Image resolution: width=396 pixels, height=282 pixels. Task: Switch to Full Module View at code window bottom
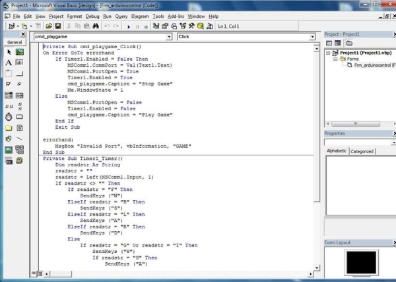click(40, 273)
